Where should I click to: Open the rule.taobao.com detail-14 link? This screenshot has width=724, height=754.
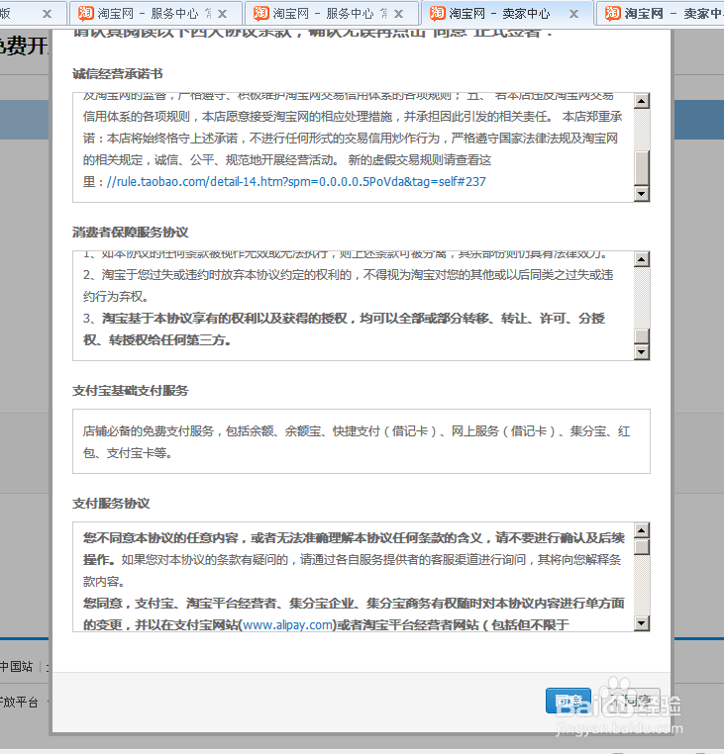[296, 182]
